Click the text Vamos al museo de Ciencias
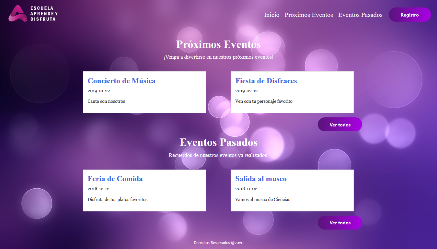This screenshot has width=437, height=249. (x=263, y=199)
